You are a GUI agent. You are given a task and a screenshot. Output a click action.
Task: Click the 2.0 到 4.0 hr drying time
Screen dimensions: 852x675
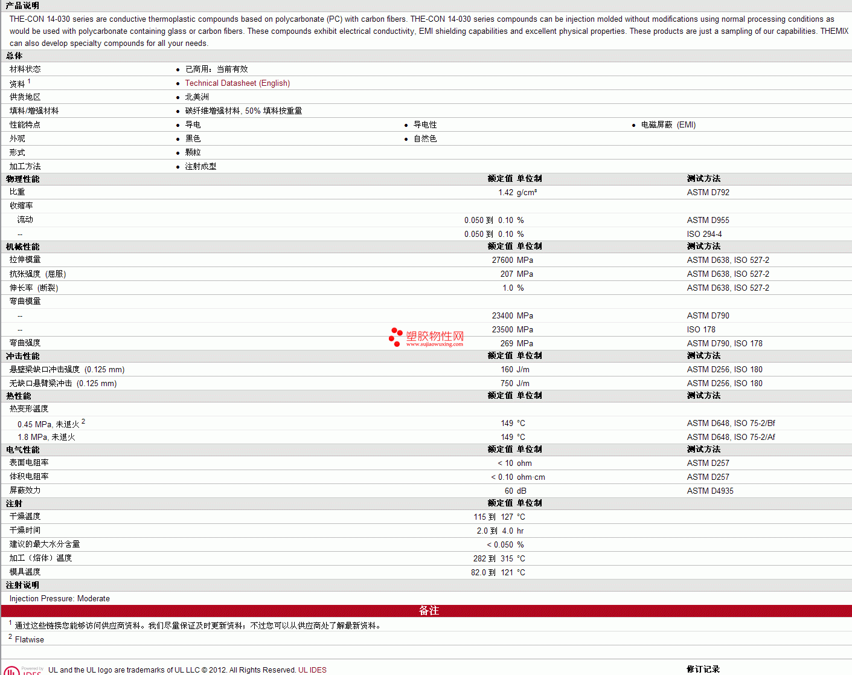pos(501,531)
